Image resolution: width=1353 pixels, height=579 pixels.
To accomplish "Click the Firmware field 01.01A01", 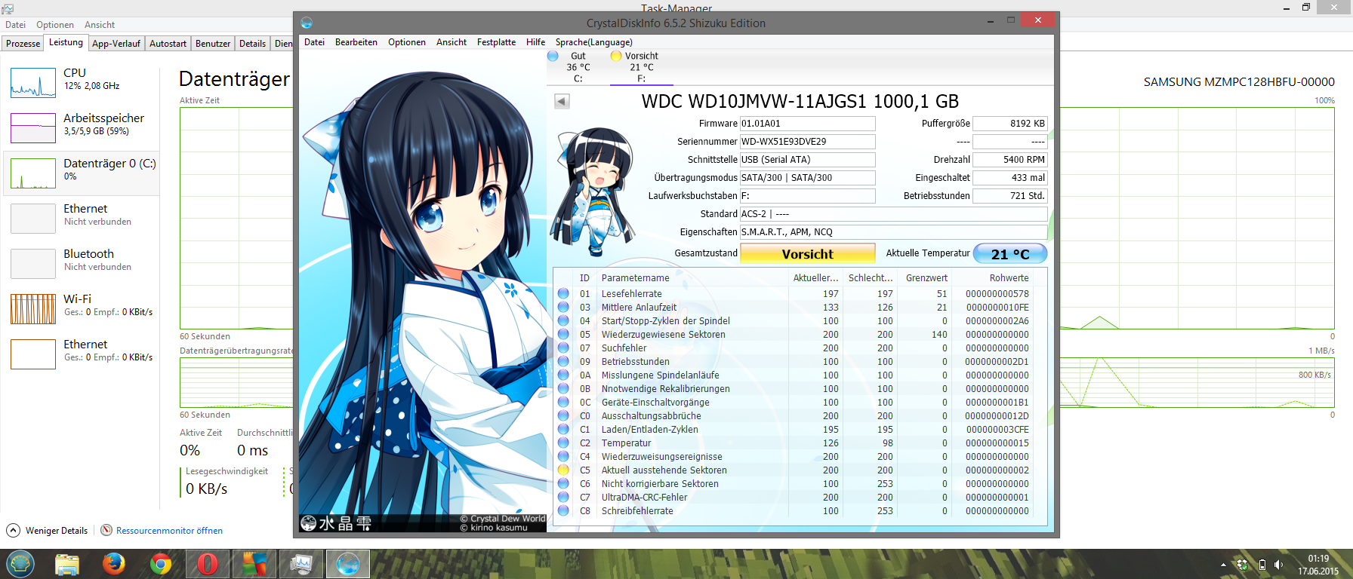I will 807,124.
